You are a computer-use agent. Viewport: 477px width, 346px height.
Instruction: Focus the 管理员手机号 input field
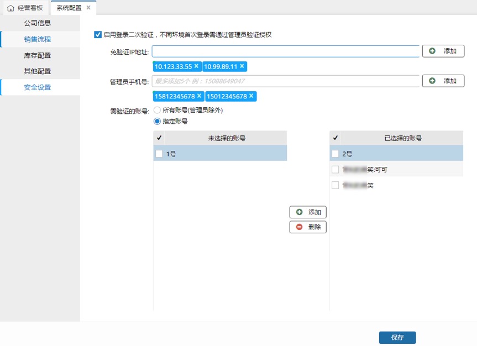coord(285,81)
